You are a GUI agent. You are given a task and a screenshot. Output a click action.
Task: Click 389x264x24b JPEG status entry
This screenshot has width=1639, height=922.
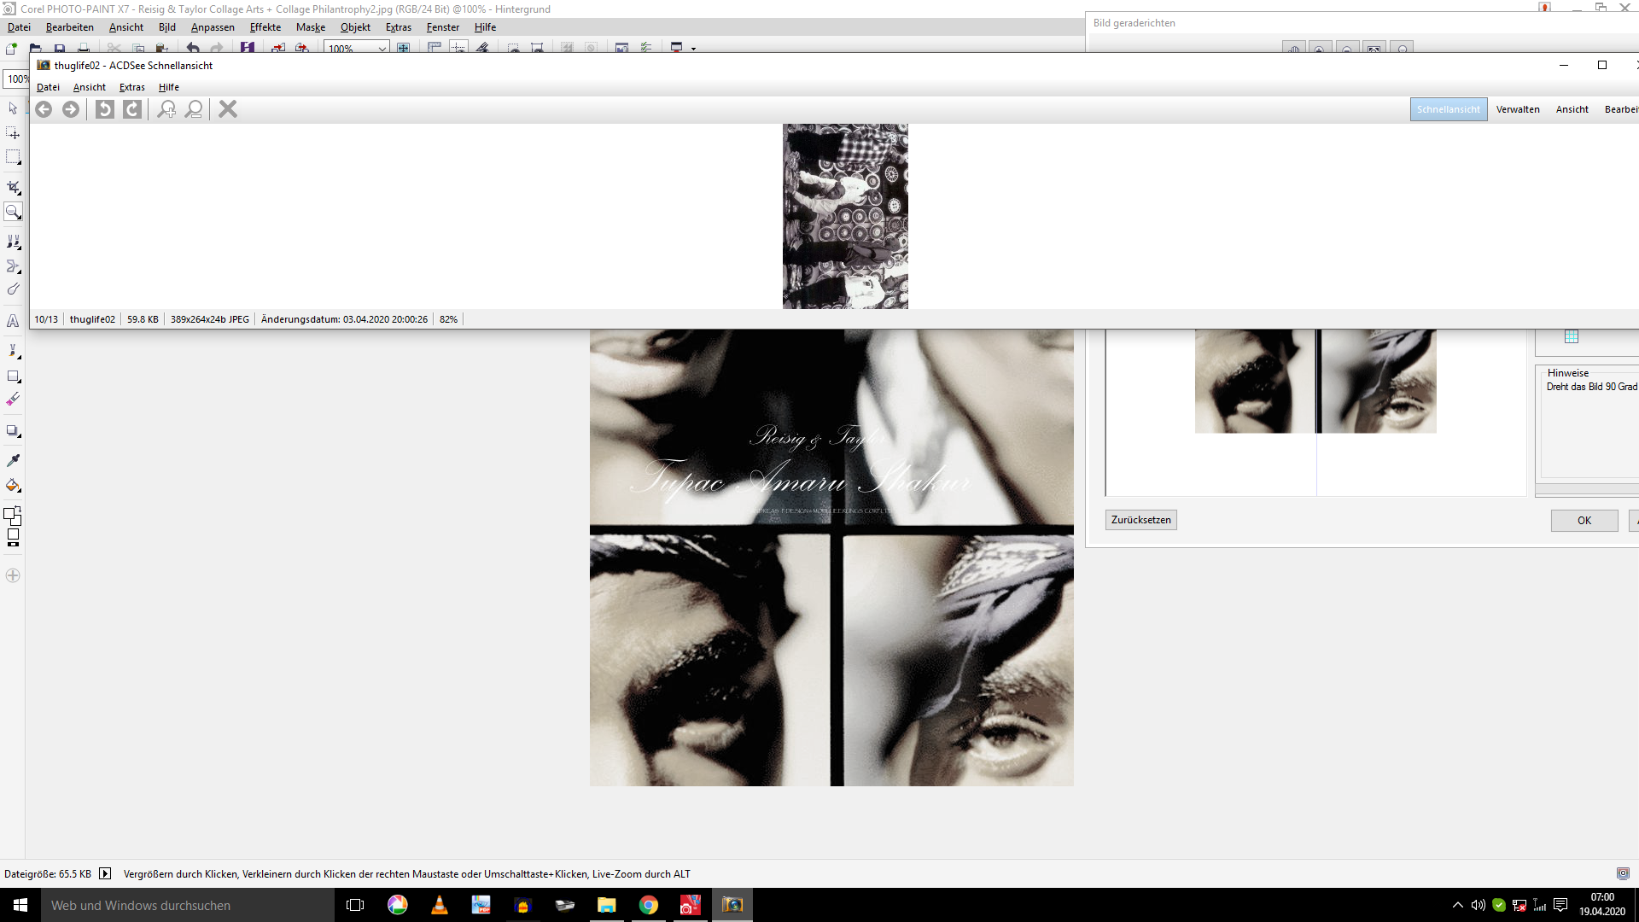pyautogui.click(x=210, y=319)
